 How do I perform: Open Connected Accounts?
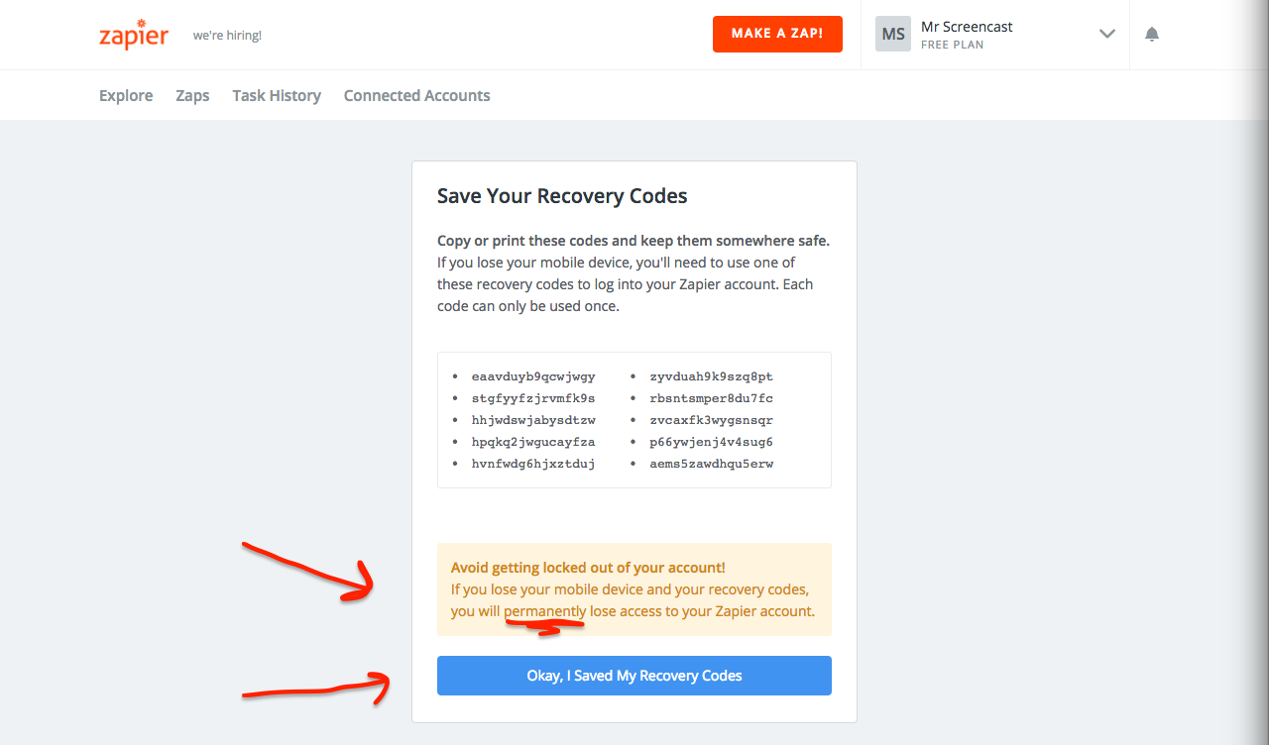[x=416, y=95]
